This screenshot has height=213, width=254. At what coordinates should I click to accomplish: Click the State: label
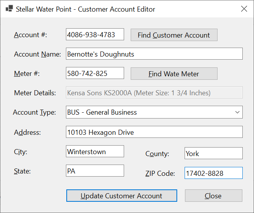coord(22,171)
